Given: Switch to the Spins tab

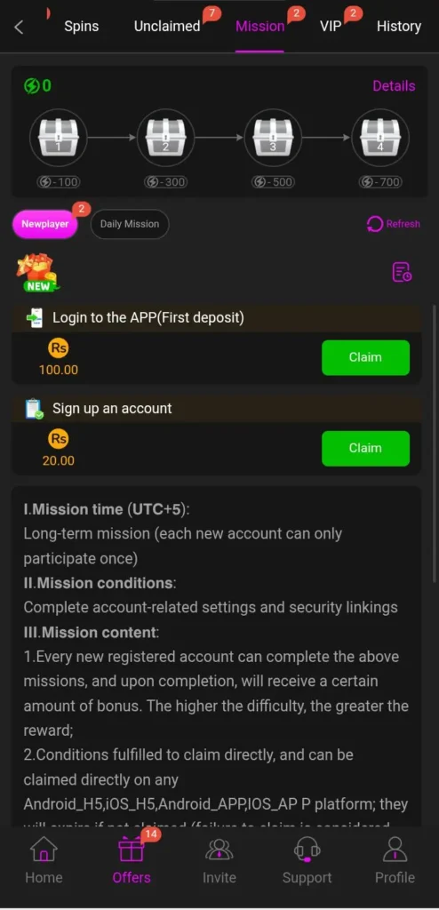Looking at the screenshot, I should click(x=81, y=26).
